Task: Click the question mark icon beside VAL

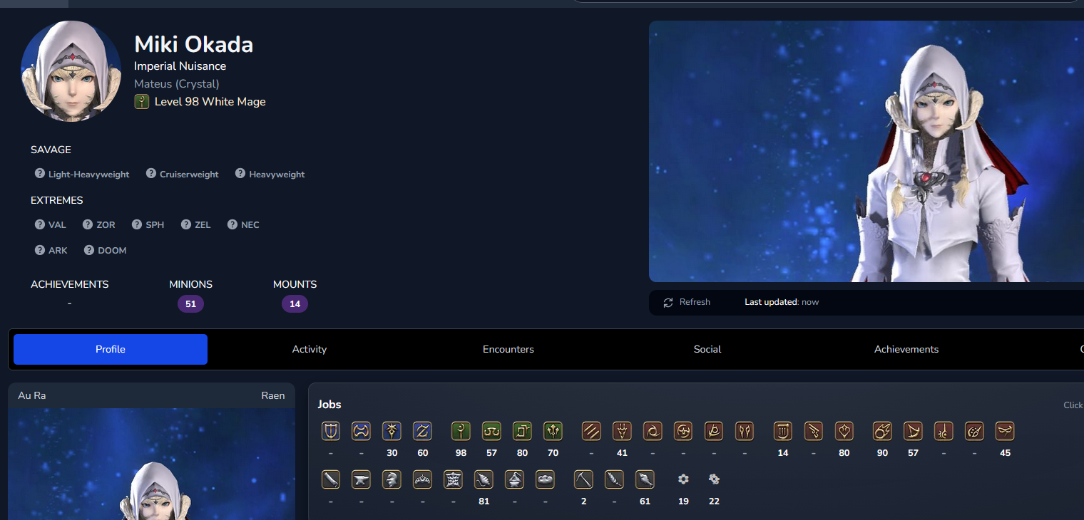Action: click(40, 224)
